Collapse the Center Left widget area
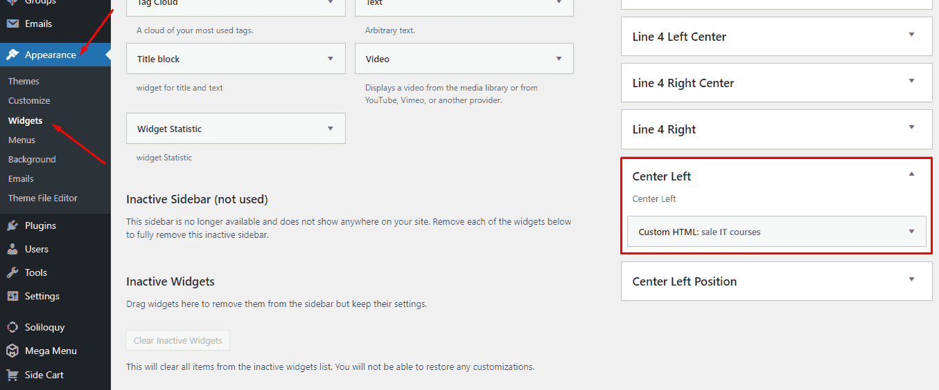Image resolution: width=939 pixels, height=390 pixels. (x=911, y=174)
